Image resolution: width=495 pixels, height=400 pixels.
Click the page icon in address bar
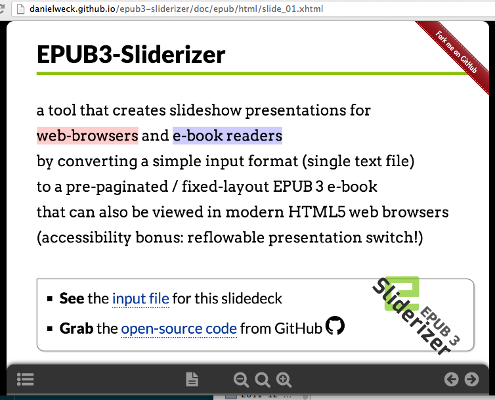[x=20, y=9]
